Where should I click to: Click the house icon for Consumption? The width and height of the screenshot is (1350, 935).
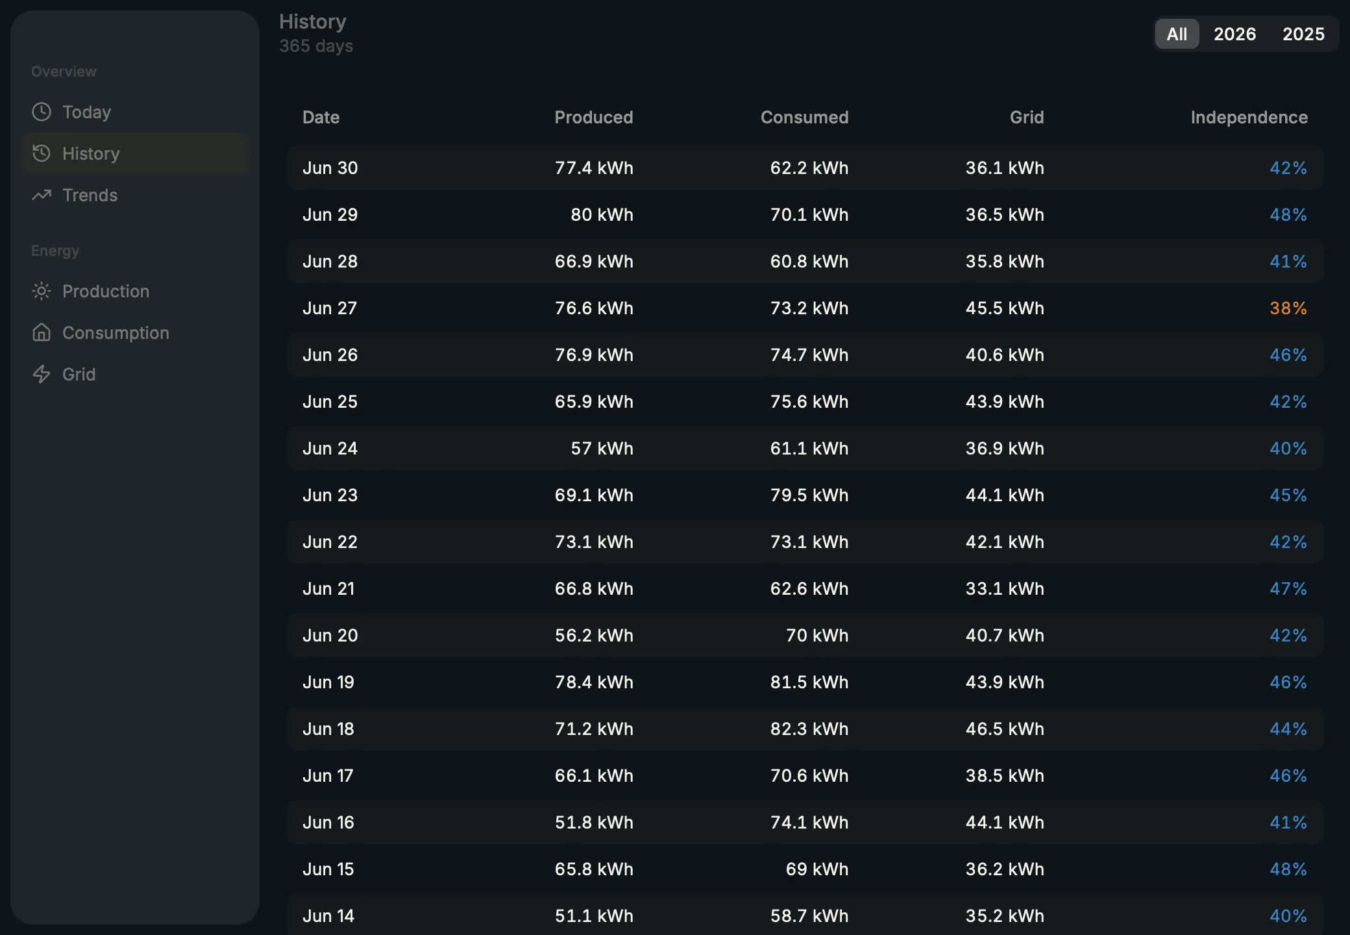click(42, 332)
